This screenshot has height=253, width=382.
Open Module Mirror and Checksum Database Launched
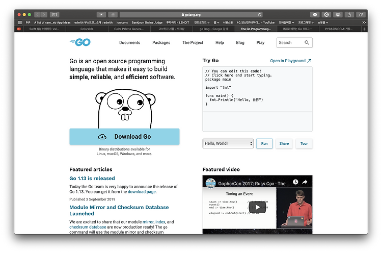(119, 210)
